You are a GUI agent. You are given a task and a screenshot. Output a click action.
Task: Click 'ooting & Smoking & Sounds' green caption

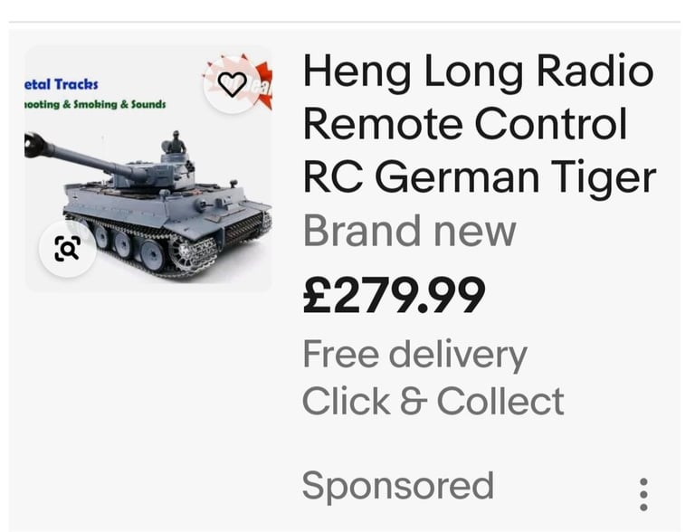coord(95,104)
